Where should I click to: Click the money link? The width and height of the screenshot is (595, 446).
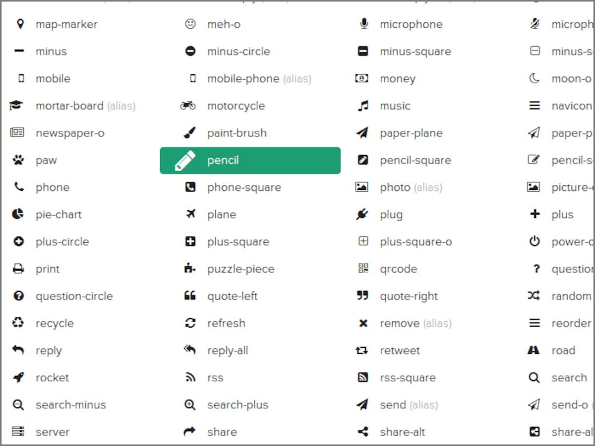coord(398,79)
